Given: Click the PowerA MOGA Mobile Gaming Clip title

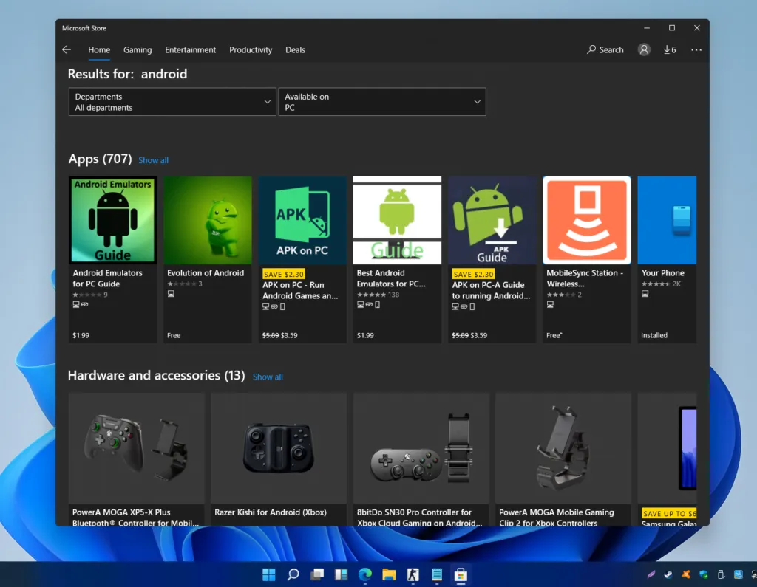Looking at the screenshot, I should [556, 518].
